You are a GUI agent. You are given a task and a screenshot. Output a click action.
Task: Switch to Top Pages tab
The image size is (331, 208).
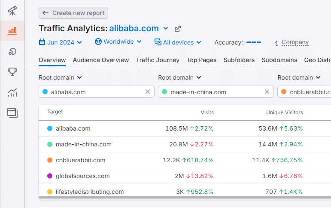click(201, 60)
